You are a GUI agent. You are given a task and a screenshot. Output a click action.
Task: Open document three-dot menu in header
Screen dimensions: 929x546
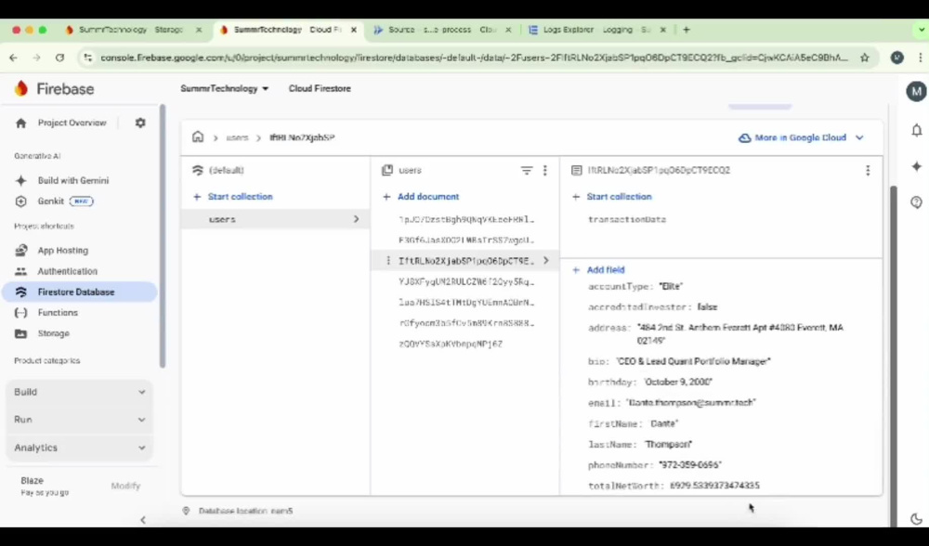868,171
